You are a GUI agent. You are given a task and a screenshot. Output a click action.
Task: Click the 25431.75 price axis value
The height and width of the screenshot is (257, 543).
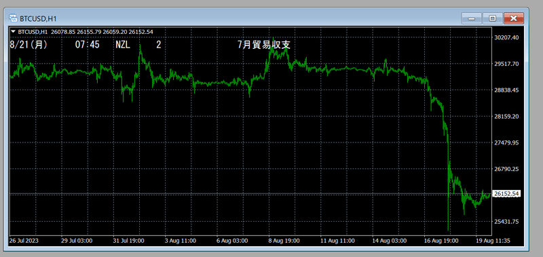pos(506,221)
